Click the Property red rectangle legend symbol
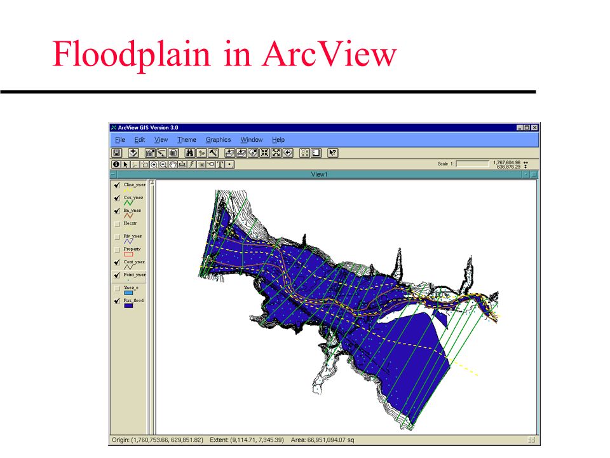 (128, 254)
